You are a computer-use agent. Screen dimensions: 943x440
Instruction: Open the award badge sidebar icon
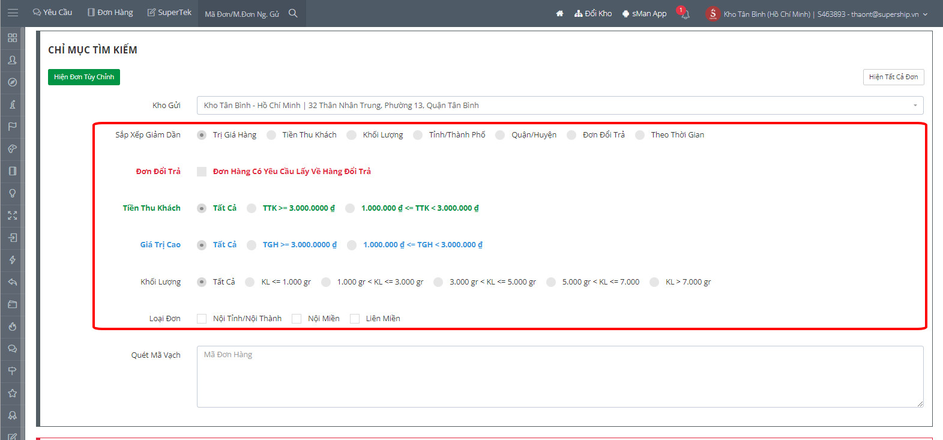point(12,415)
